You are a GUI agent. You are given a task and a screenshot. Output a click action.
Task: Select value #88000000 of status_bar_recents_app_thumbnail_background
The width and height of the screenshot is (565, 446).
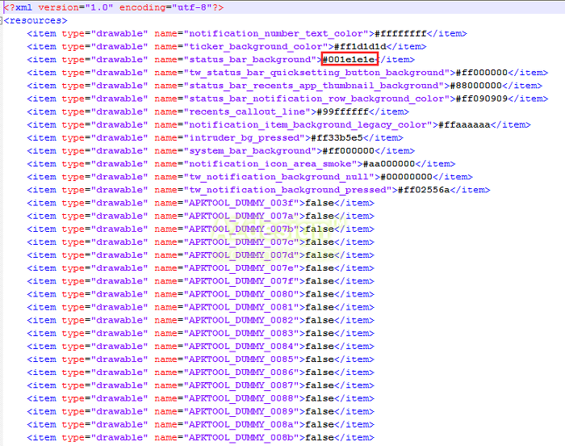click(x=476, y=86)
